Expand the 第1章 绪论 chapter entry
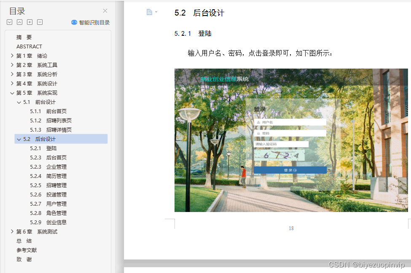The height and width of the screenshot is (273, 411). (x=12, y=56)
